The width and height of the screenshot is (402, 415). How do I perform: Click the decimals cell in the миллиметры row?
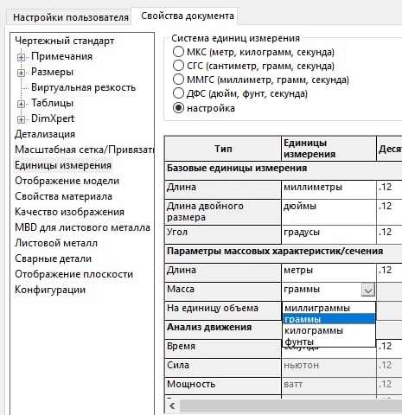[x=389, y=189]
